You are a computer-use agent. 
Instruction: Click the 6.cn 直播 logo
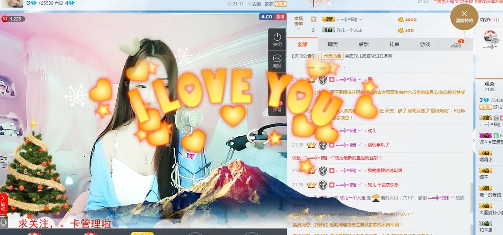(x=272, y=16)
